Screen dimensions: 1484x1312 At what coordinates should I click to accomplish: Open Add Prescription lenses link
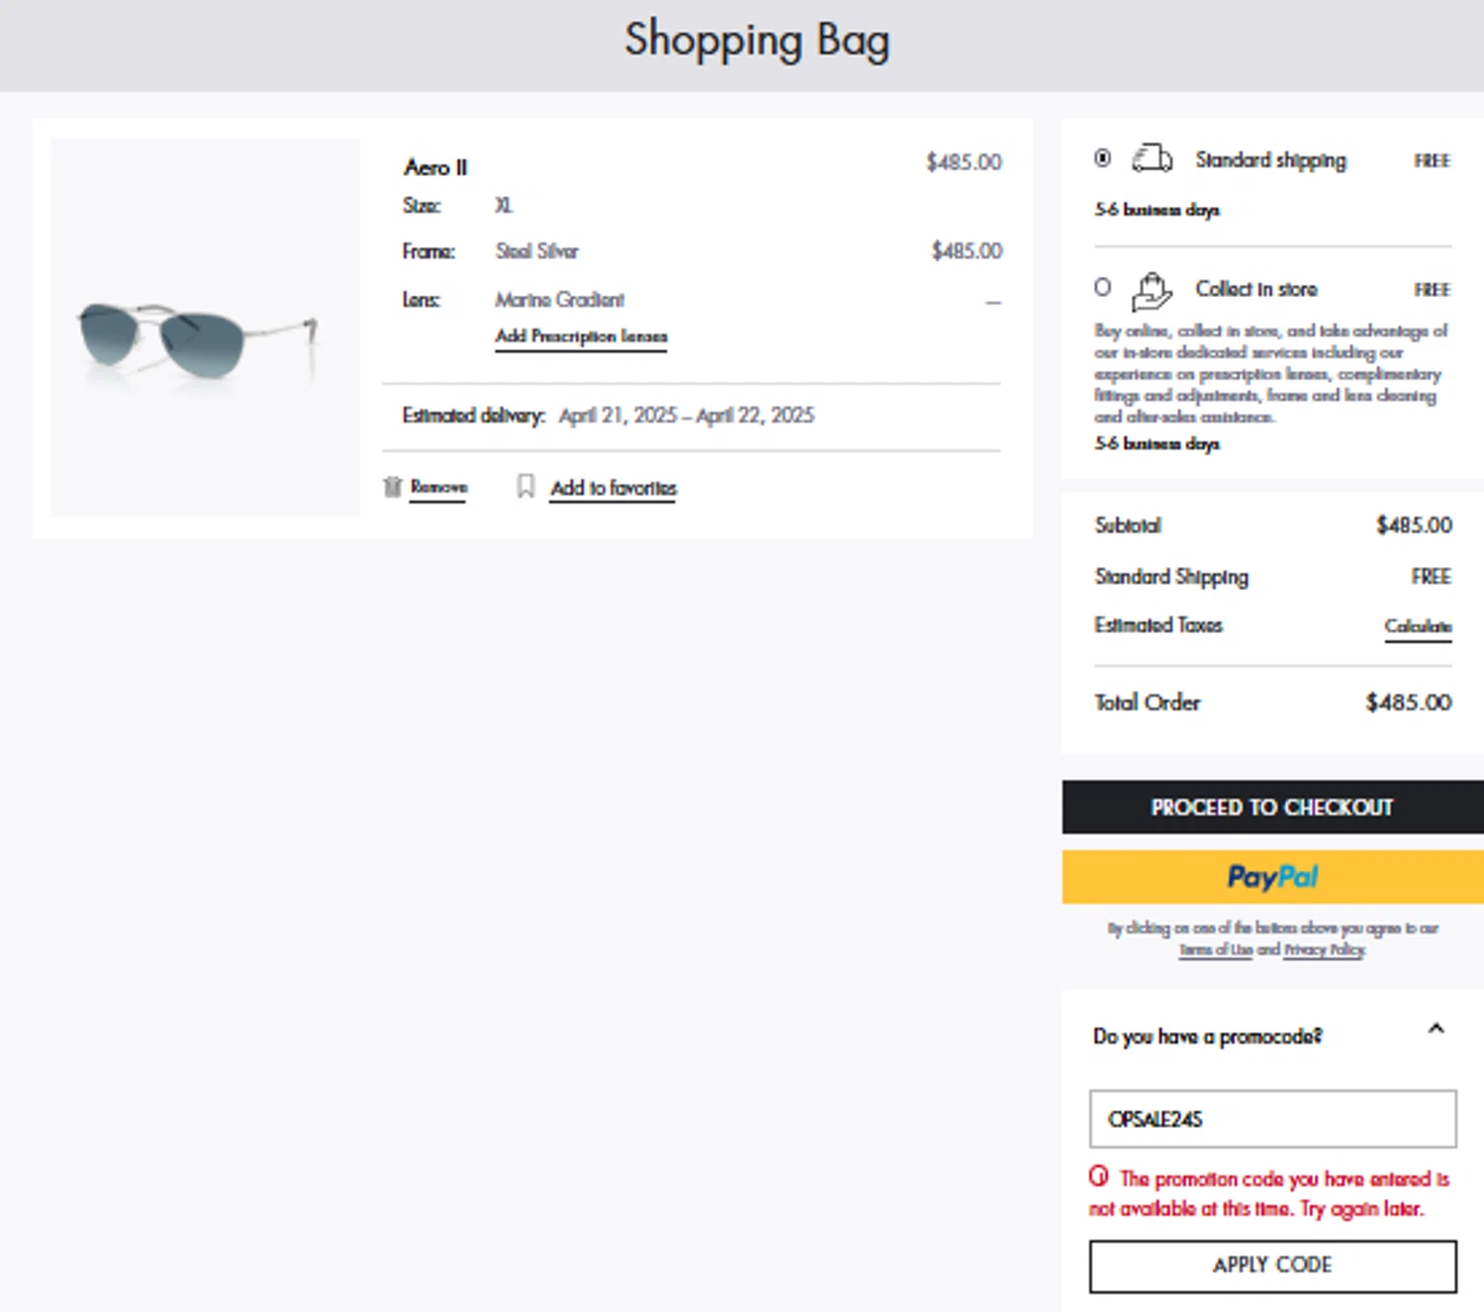582,336
